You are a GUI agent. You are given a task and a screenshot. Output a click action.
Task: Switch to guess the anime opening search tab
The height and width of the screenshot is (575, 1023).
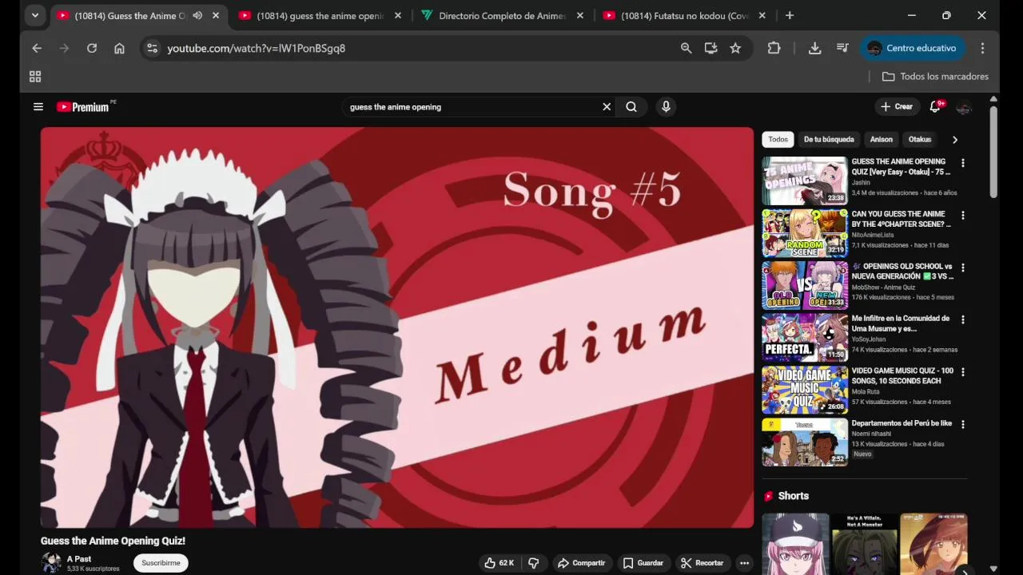point(321,15)
